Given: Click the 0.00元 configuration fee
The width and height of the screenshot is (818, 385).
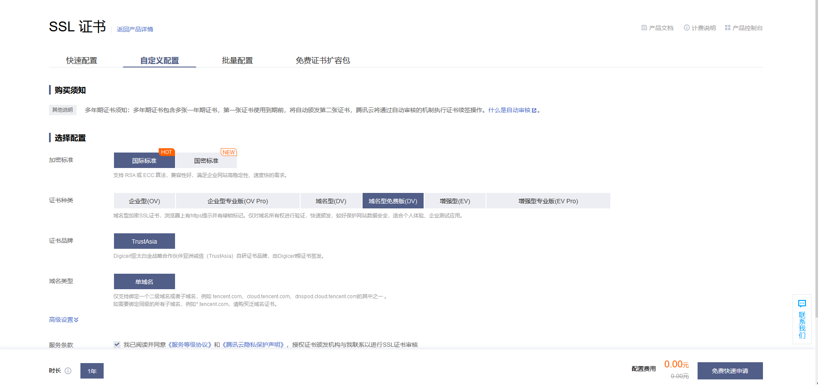Looking at the screenshot, I should coord(677,364).
